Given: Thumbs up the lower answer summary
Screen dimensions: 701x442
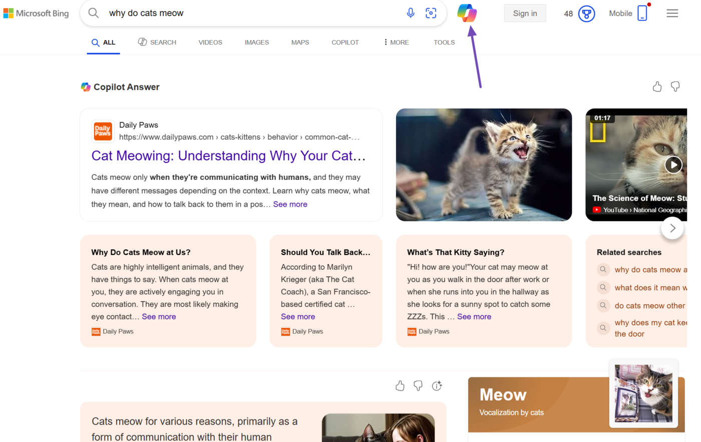Looking at the screenshot, I should (x=400, y=385).
